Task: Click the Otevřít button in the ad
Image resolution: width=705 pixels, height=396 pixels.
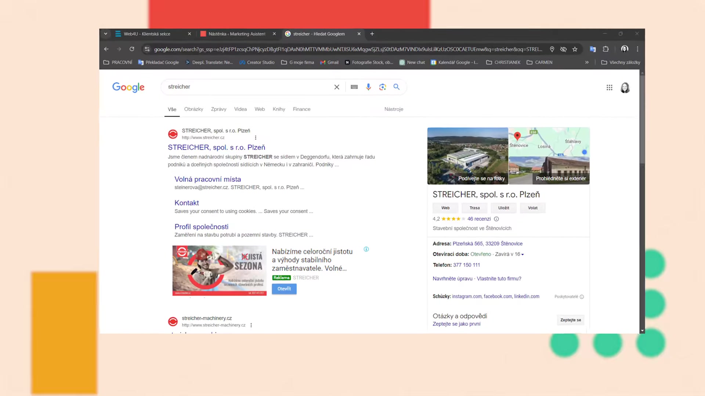Action: pos(284,289)
